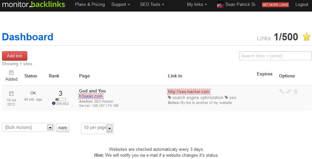Click the Alexa rank icon beside 305.652
Image resolution: width=312 pixels, height=159 pixels.
click(x=54, y=104)
